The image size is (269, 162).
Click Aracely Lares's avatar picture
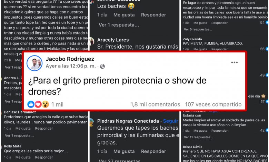coord(92,42)
